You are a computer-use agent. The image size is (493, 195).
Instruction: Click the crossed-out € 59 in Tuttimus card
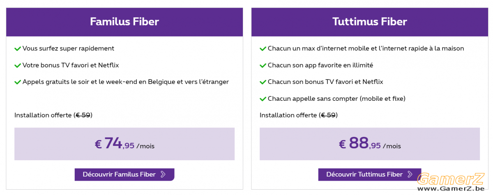tap(328, 115)
